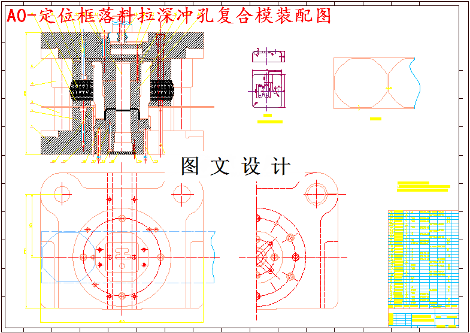Click the parts list table above title block
The height and width of the screenshot is (333, 470).
[x=423, y=259]
